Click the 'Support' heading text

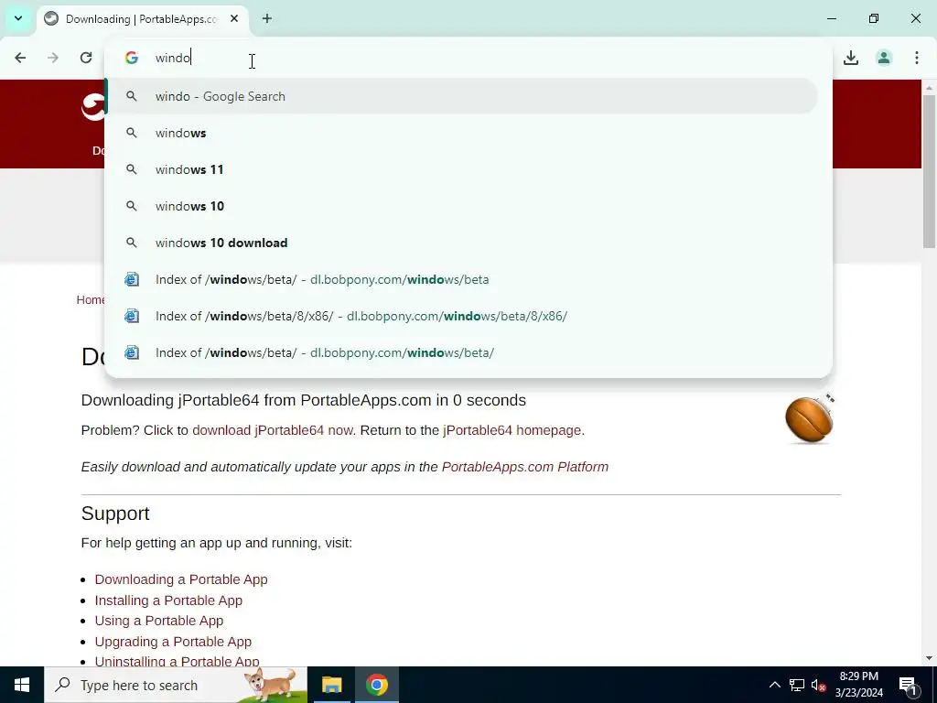115,514
